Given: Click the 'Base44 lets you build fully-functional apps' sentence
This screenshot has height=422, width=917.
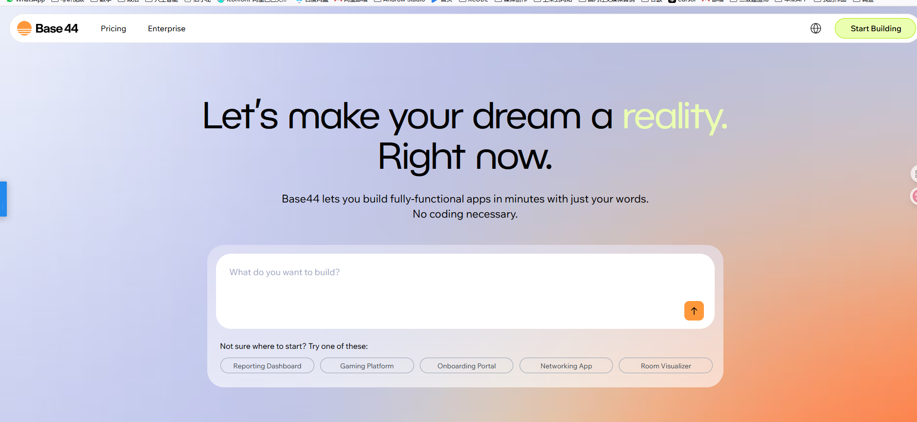Looking at the screenshot, I should [465, 199].
